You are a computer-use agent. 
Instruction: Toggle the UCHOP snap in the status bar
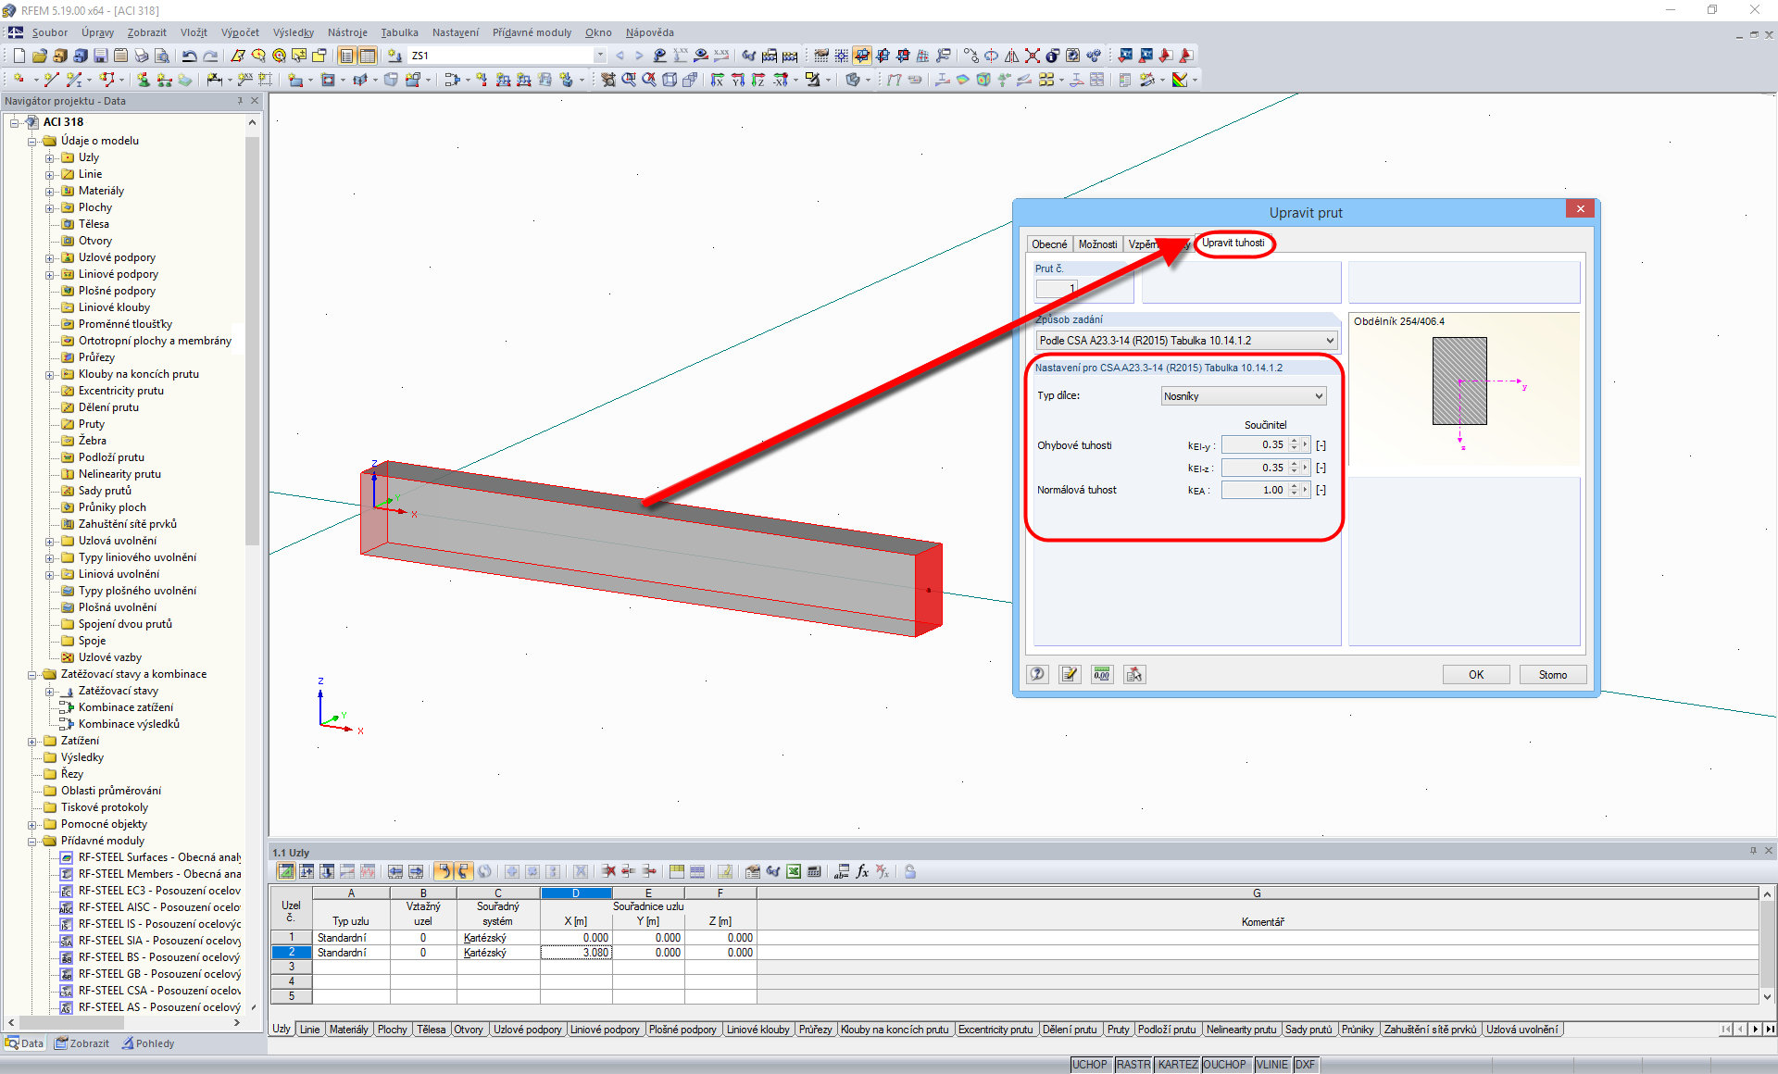[1089, 1065]
